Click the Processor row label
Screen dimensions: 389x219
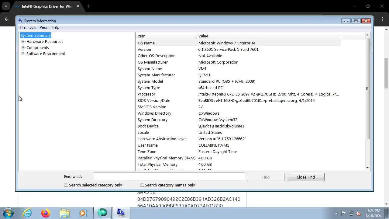(x=146, y=94)
